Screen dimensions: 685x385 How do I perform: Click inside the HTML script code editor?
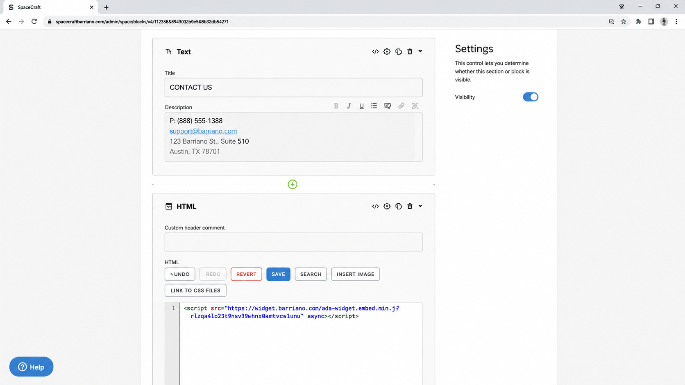pyautogui.click(x=301, y=344)
